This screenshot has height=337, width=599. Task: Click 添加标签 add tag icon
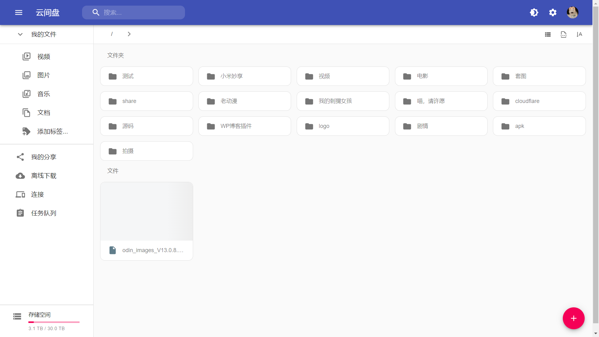(x=27, y=131)
